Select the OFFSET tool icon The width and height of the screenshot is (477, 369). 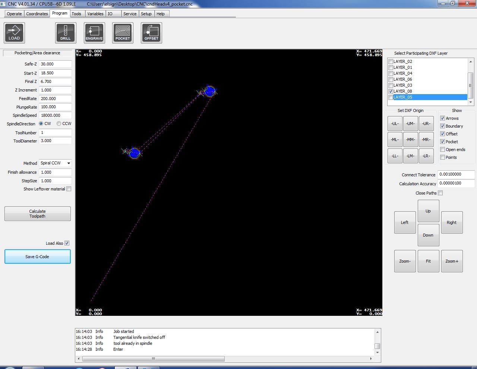click(151, 33)
